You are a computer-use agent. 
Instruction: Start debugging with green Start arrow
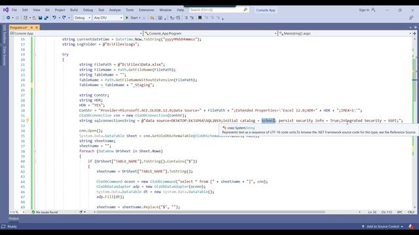[127, 18]
